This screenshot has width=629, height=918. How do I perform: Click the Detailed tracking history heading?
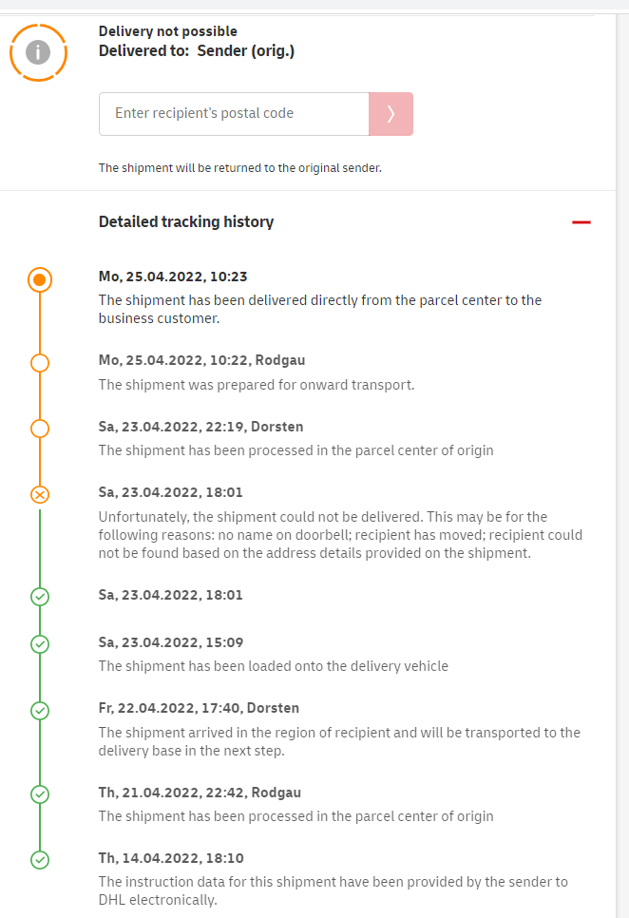pyautogui.click(x=186, y=222)
